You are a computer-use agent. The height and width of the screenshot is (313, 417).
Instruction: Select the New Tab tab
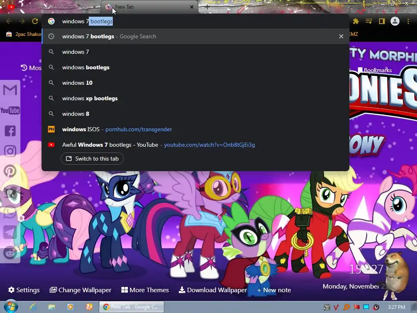coord(149,7)
